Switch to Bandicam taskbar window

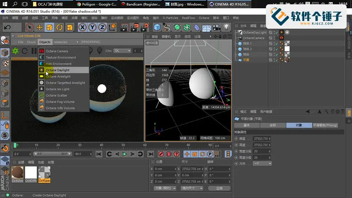click(x=141, y=4)
